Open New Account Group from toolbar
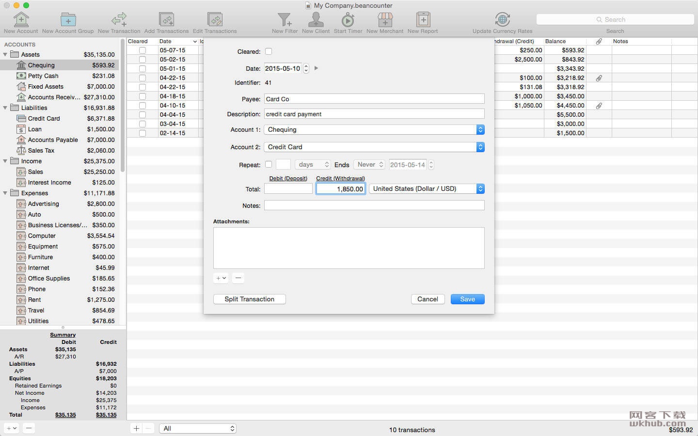Viewport: 698px width, 436px height. pyautogui.click(x=68, y=19)
